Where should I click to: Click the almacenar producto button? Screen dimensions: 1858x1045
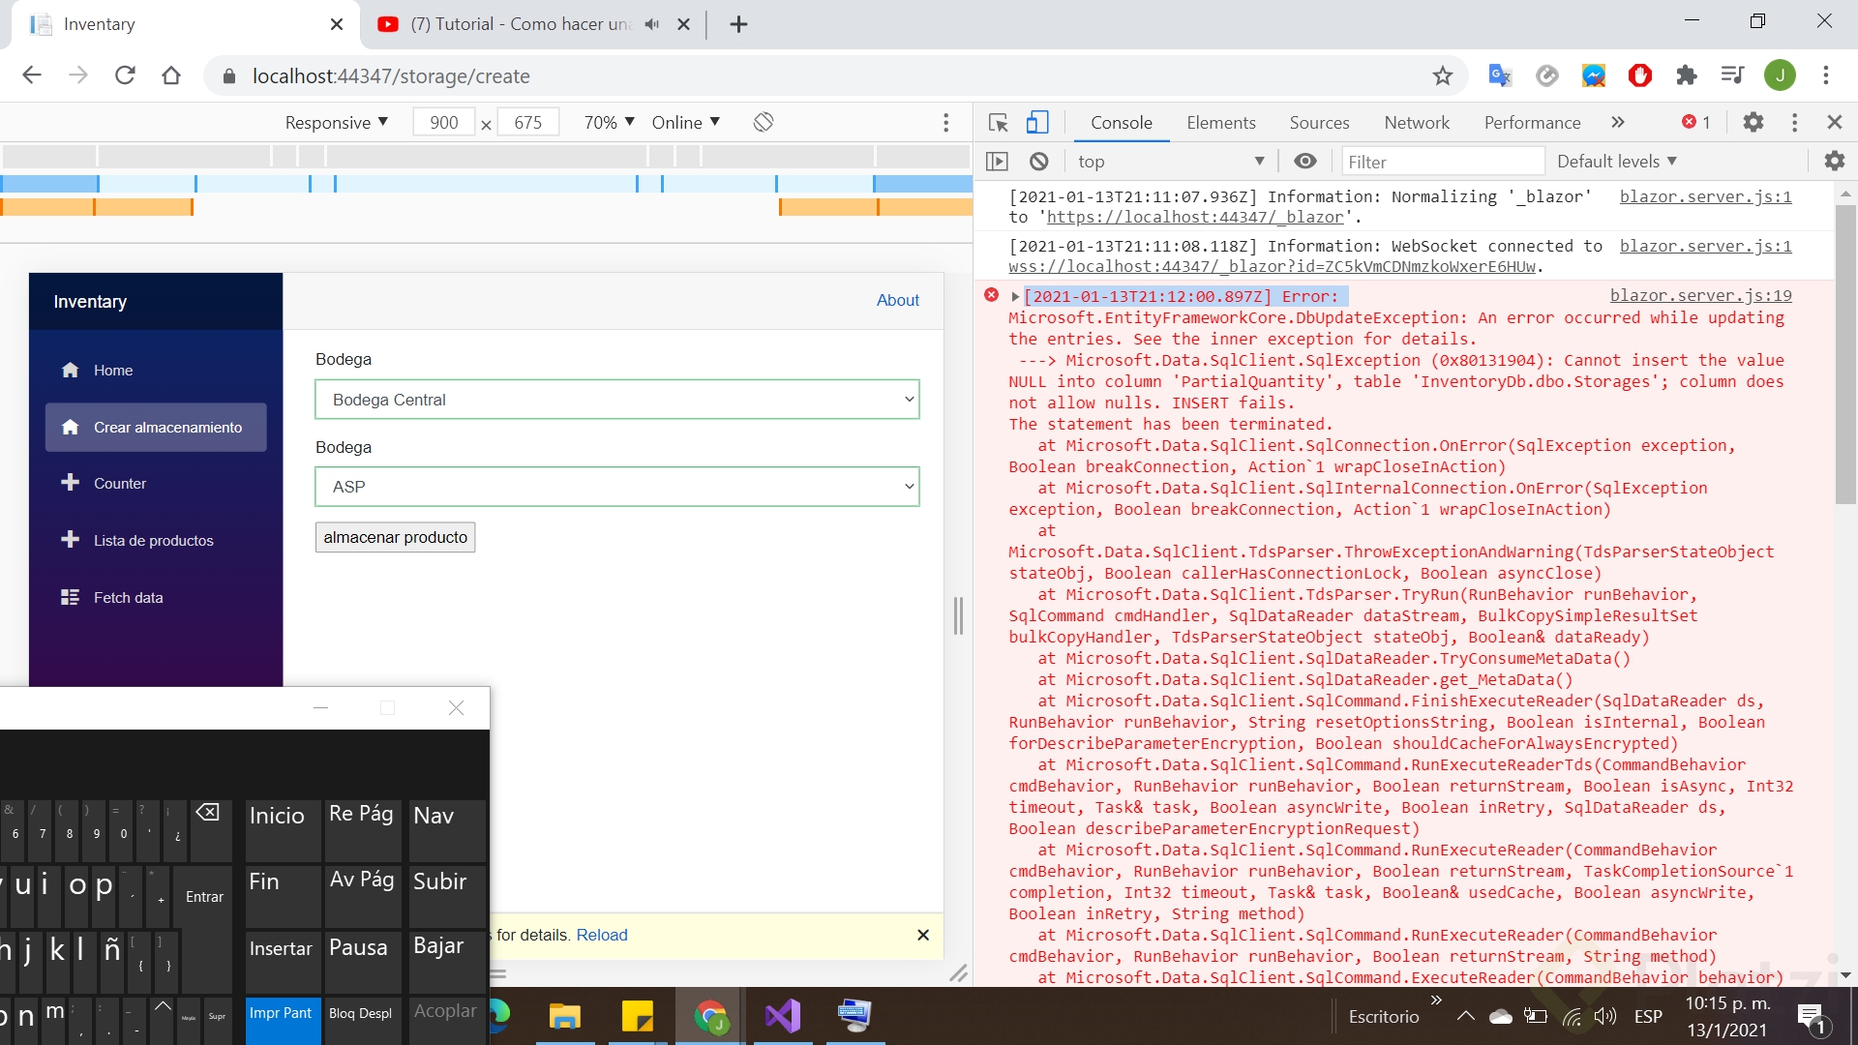click(x=395, y=537)
